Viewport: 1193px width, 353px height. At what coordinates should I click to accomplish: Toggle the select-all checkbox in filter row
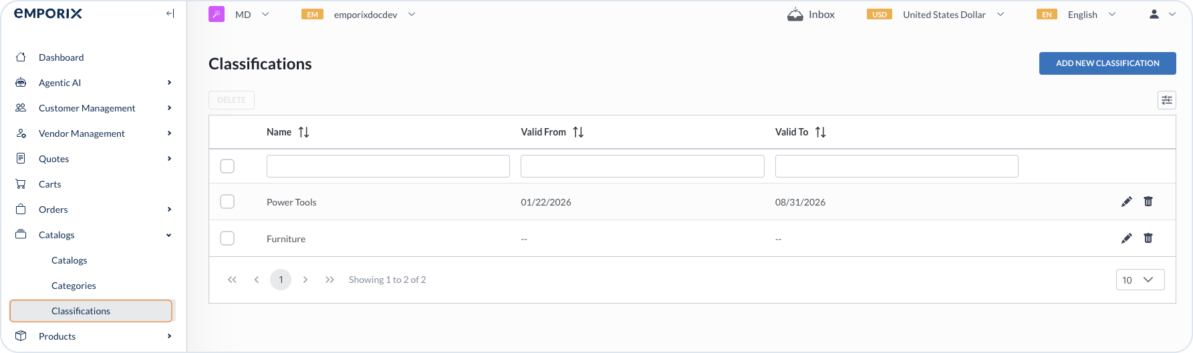(227, 166)
